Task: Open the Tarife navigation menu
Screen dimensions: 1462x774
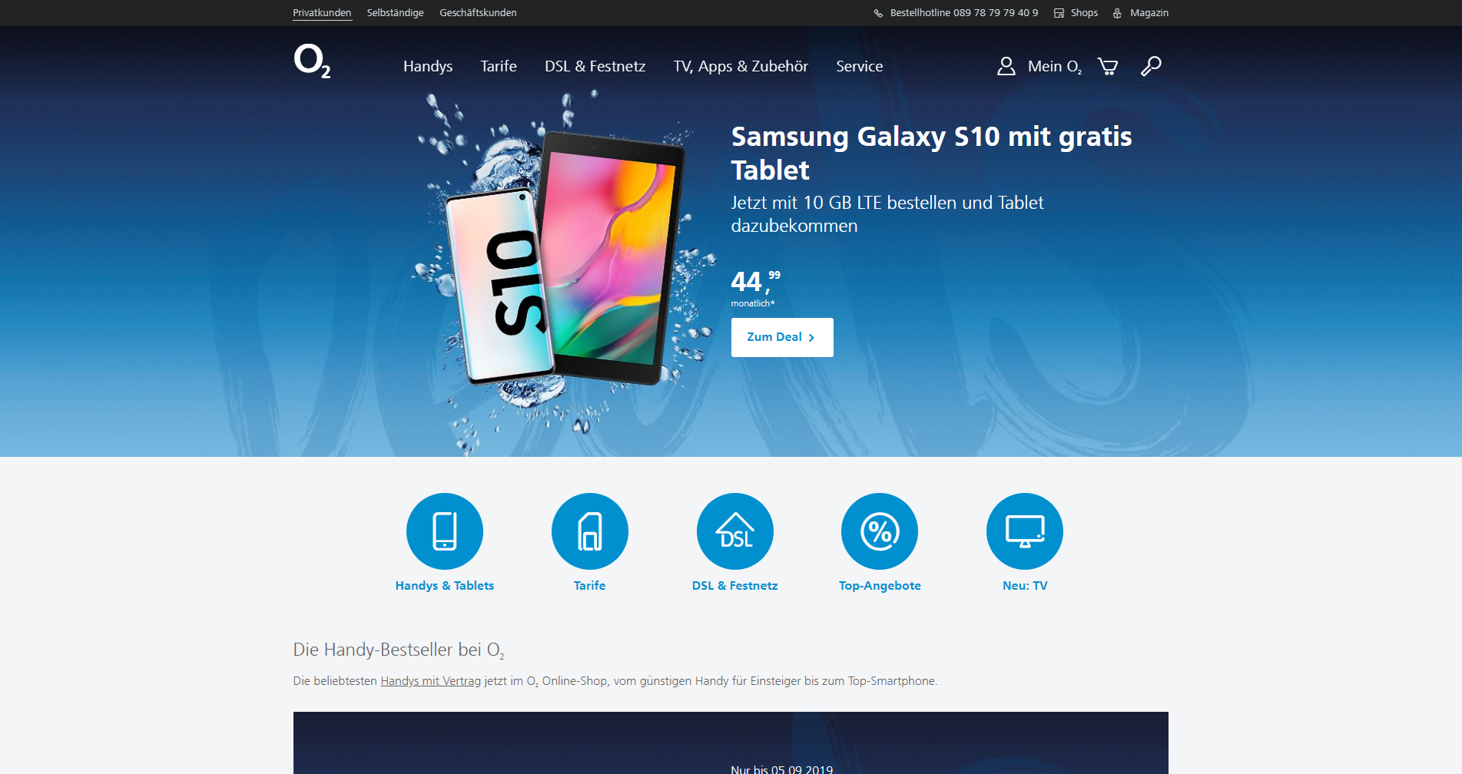Action: (499, 66)
